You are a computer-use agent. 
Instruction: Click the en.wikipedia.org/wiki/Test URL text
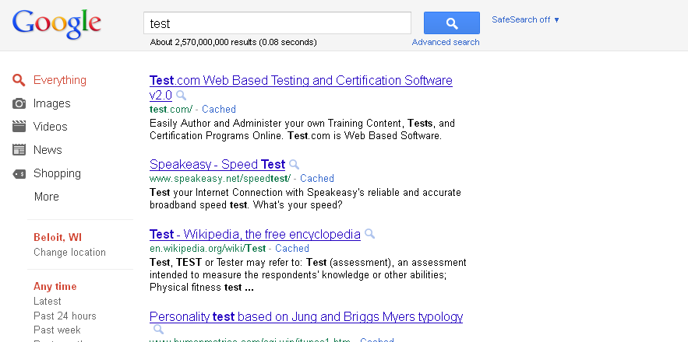pos(207,248)
